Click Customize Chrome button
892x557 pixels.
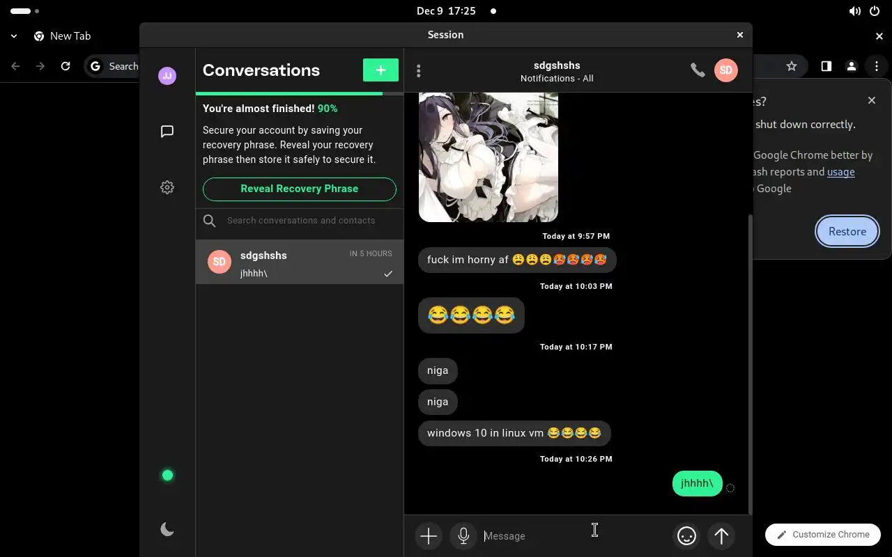(x=823, y=535)
